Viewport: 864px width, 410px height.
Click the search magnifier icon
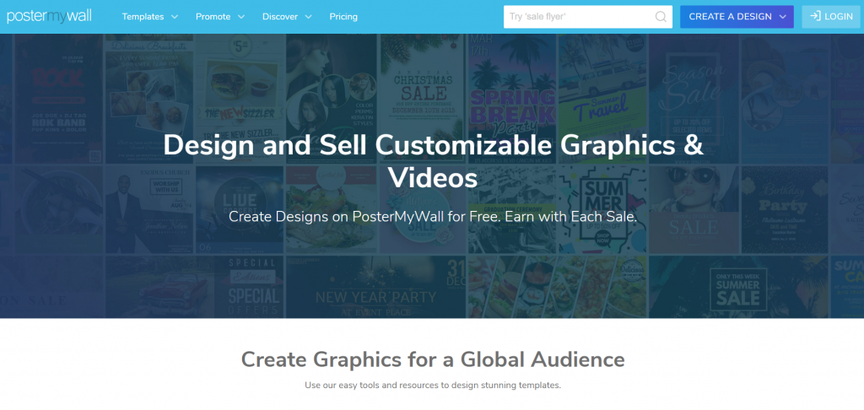(x=661, y=17)
